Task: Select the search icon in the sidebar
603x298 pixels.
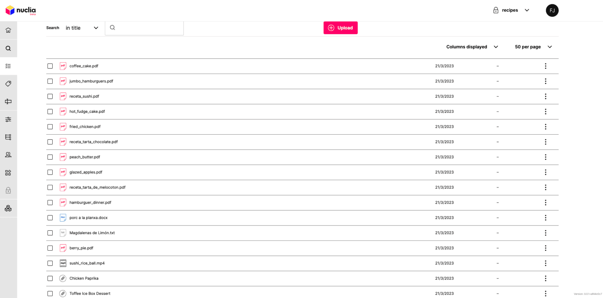Action: click(8, 48)
